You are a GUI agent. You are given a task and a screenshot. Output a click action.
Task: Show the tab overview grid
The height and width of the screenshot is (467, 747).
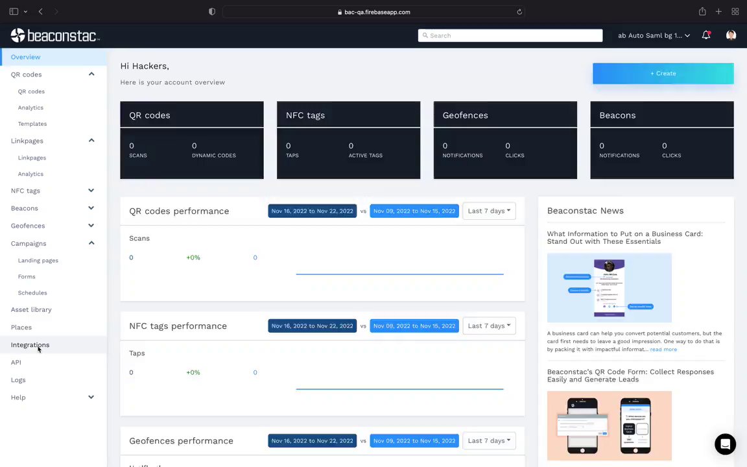[735, 12]
